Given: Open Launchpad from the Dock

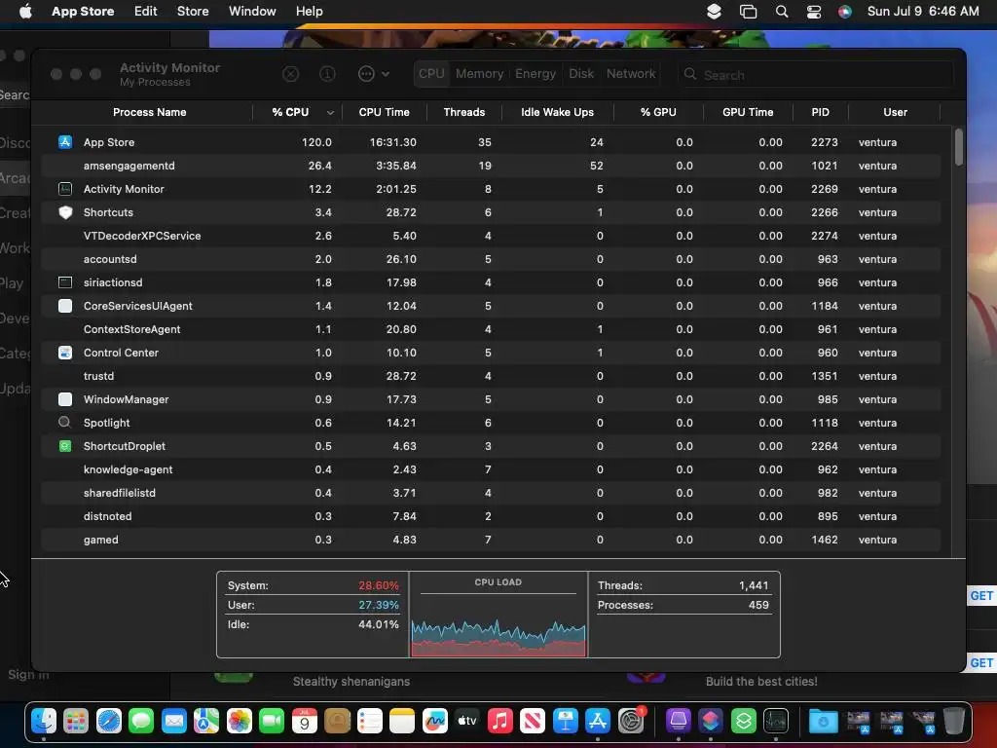Looking at the screenshot, I should (76, 721).
